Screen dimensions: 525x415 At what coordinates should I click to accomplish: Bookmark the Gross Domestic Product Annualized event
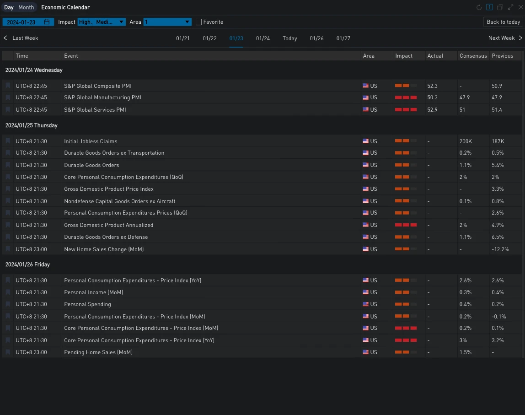click(x=8, y=225)
